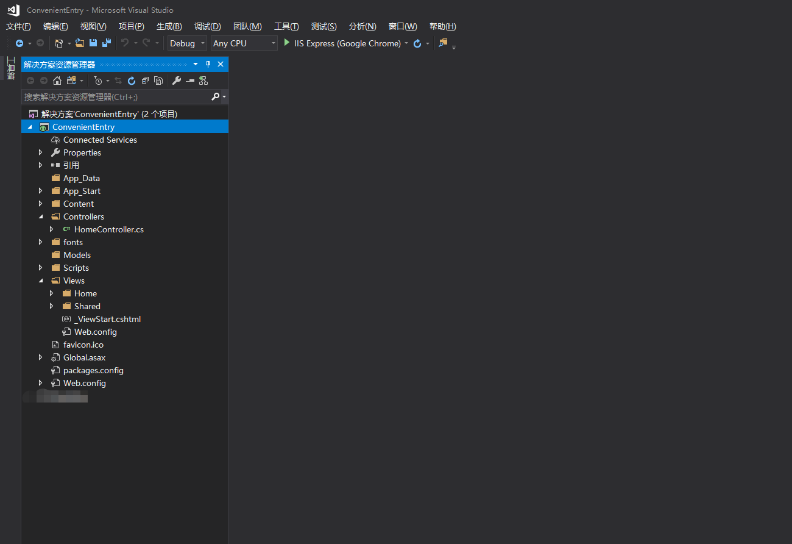Click the Navigate Backward toolbar button

pyautogui.click(x=19, y=43)
